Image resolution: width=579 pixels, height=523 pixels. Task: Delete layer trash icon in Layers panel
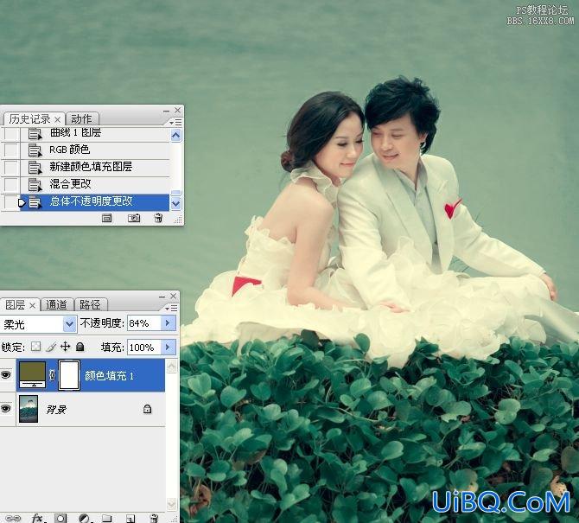(x=155, y=518)
